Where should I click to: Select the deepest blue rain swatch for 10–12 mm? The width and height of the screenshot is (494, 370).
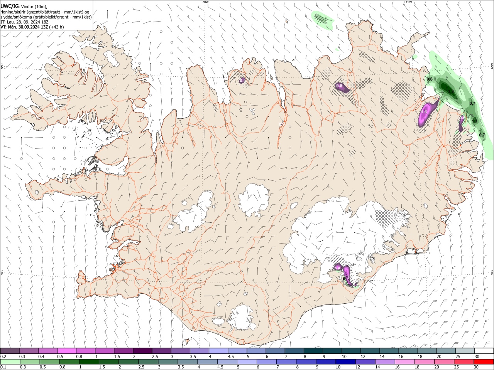345,362
